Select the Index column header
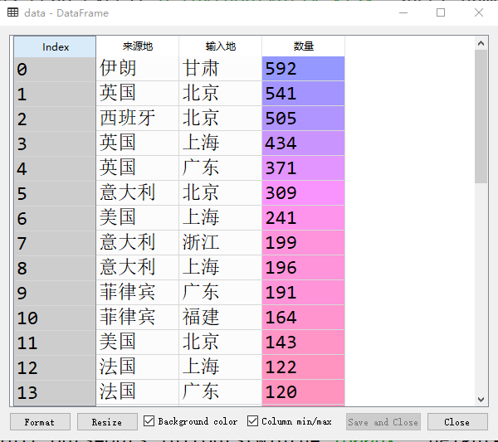Image resolution: width=498 pixels, height=442 pixels. [55, 46]
